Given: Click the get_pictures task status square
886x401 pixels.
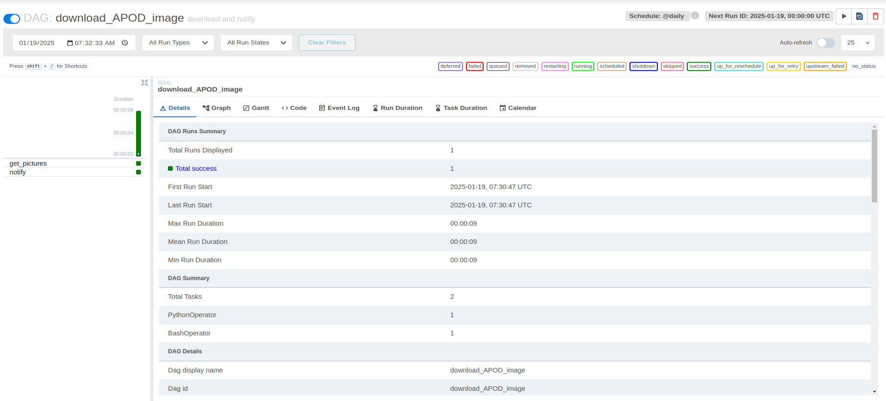Looking at the screenshot, I should 139,164.
